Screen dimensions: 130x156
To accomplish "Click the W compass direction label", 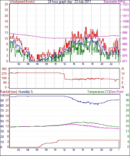I will click(123, 74).
